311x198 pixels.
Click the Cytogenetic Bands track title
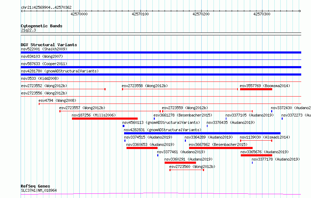point(42,26)
